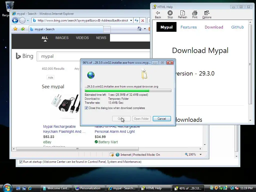
Task: Click the security shield tray icon
Action: pyautogui.click(x=216, y=188)
